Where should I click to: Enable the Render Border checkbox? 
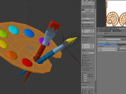pyautogui.click(x=82, y=38)
